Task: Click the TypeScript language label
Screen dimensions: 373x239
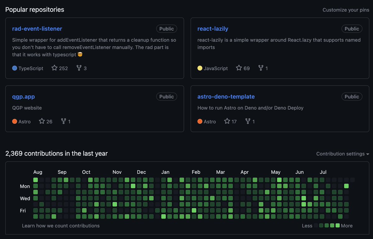Action: (31, 68)
